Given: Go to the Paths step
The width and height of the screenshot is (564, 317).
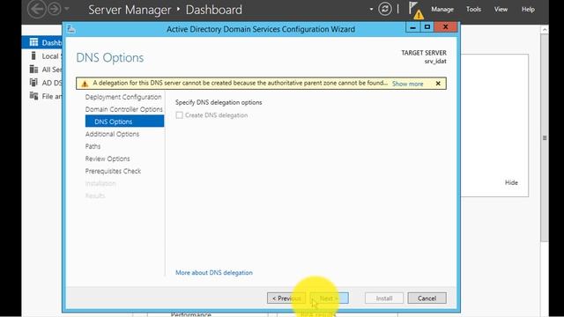Looking at the screenshot, I should click(x=93, y=146).
